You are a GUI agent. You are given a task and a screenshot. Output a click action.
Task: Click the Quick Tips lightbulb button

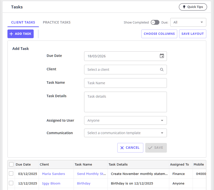coord(193,7)
